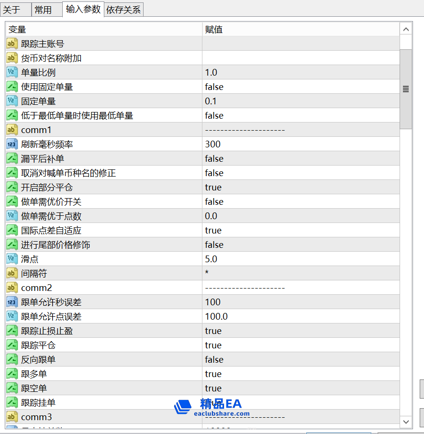Screen dimensions: 424x434
Task: Click the "ab" string icon beside 跟踪主账号
Action: (11, 44)
